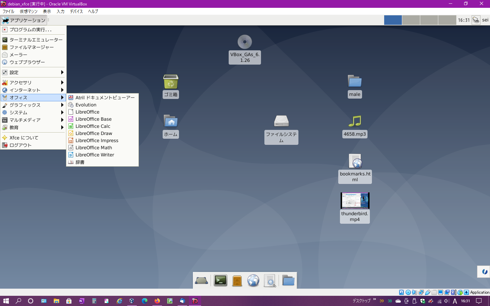
Task: Select the bookmarks.html file icon
Action: point(355,161)
